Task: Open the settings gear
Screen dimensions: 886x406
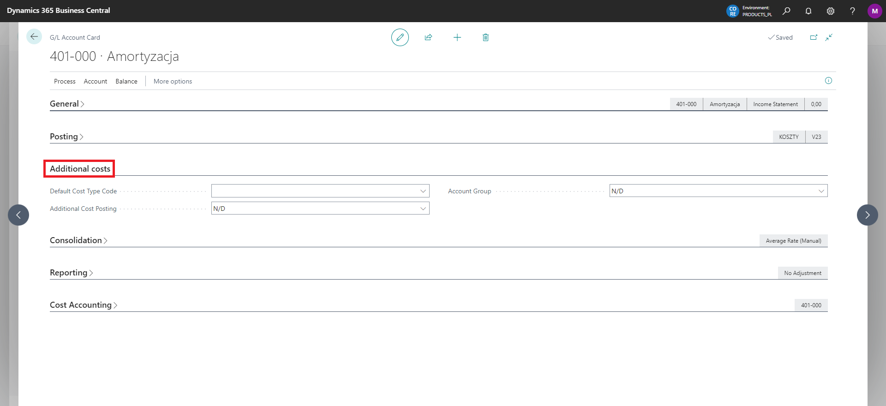Action: click(x=831, y=11)
